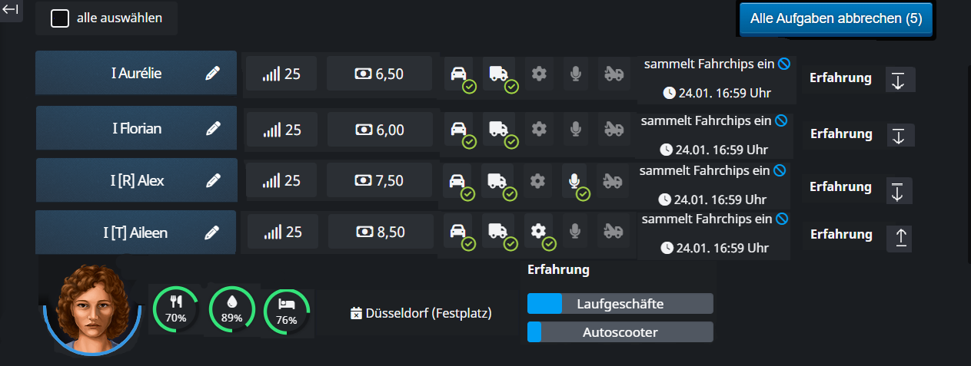Expand Florian's row using arrow button

[898, 136]
